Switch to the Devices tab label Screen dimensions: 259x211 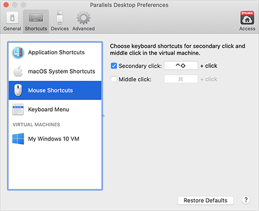60,29
